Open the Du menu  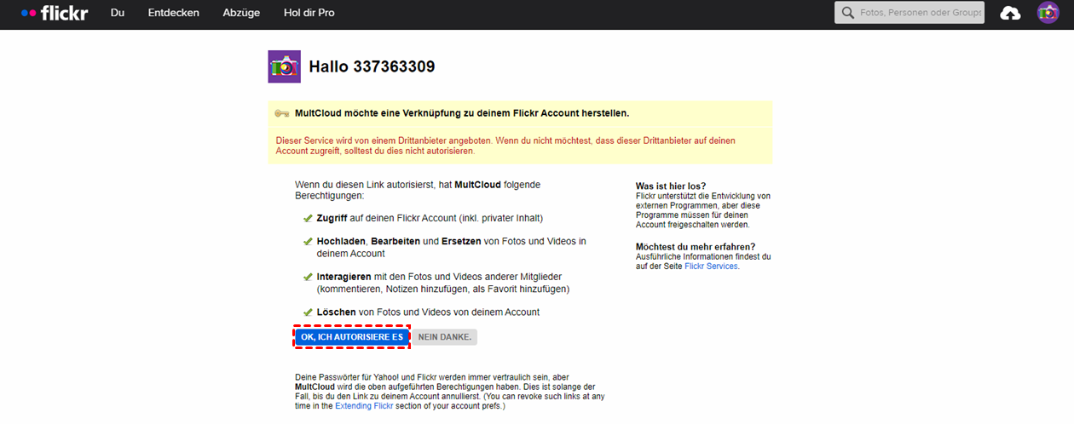click(118, 13)
